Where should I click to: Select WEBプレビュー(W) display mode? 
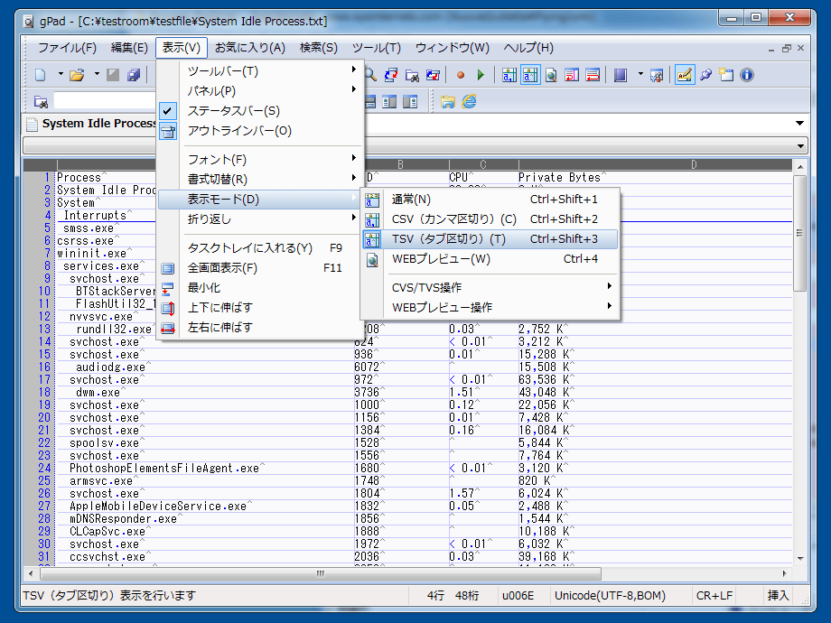(x=490, y=259)
